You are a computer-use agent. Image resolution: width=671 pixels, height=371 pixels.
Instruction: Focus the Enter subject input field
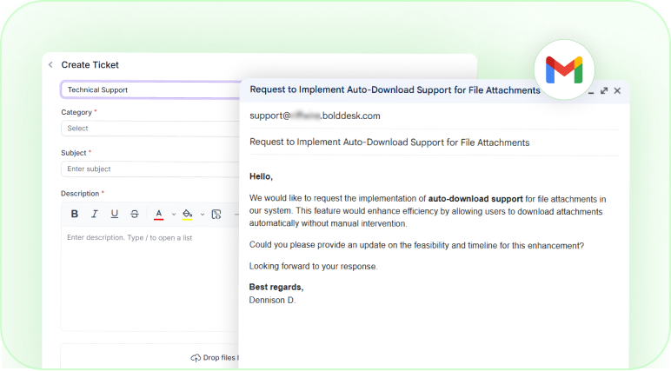(150, 169)
